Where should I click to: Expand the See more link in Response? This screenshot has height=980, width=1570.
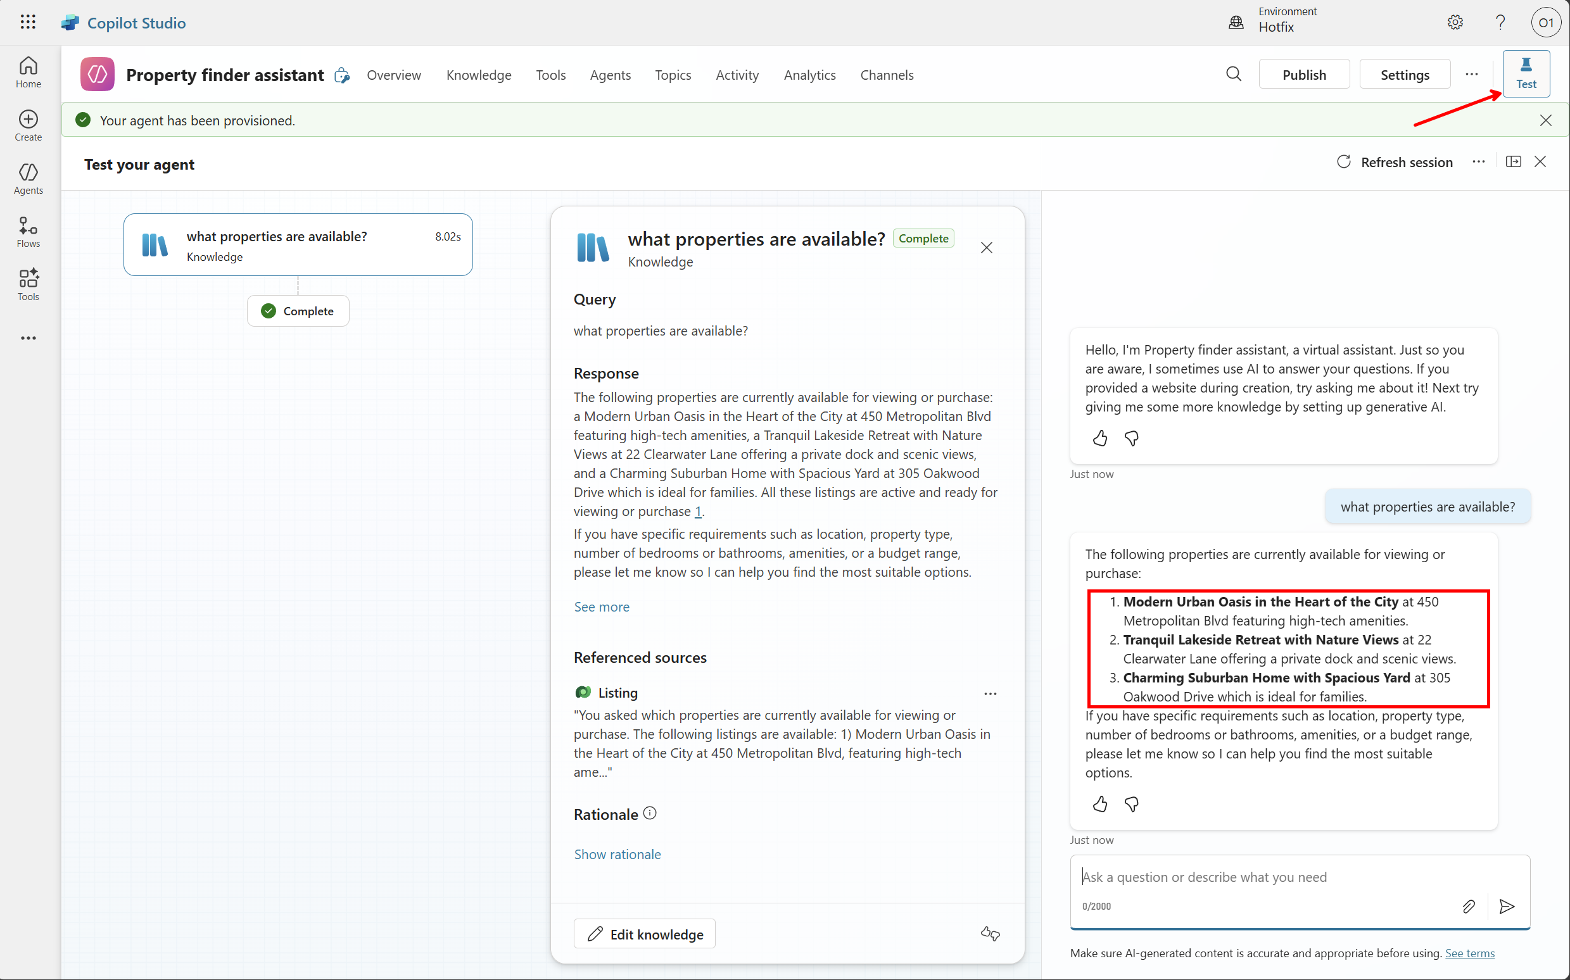[602, 606]
